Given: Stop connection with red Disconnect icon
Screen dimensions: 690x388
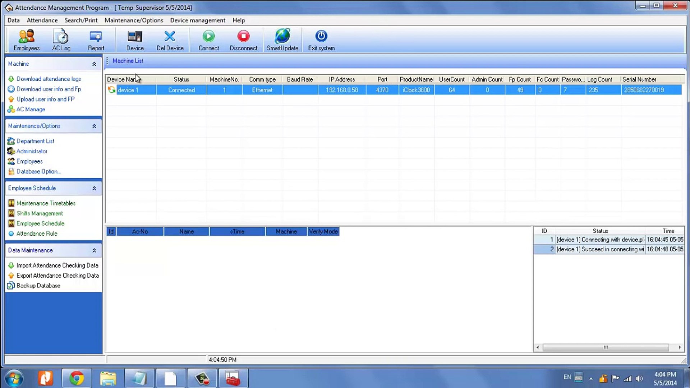Looking at the screenshot, I should pyautogui.click(x=243, y=36).
